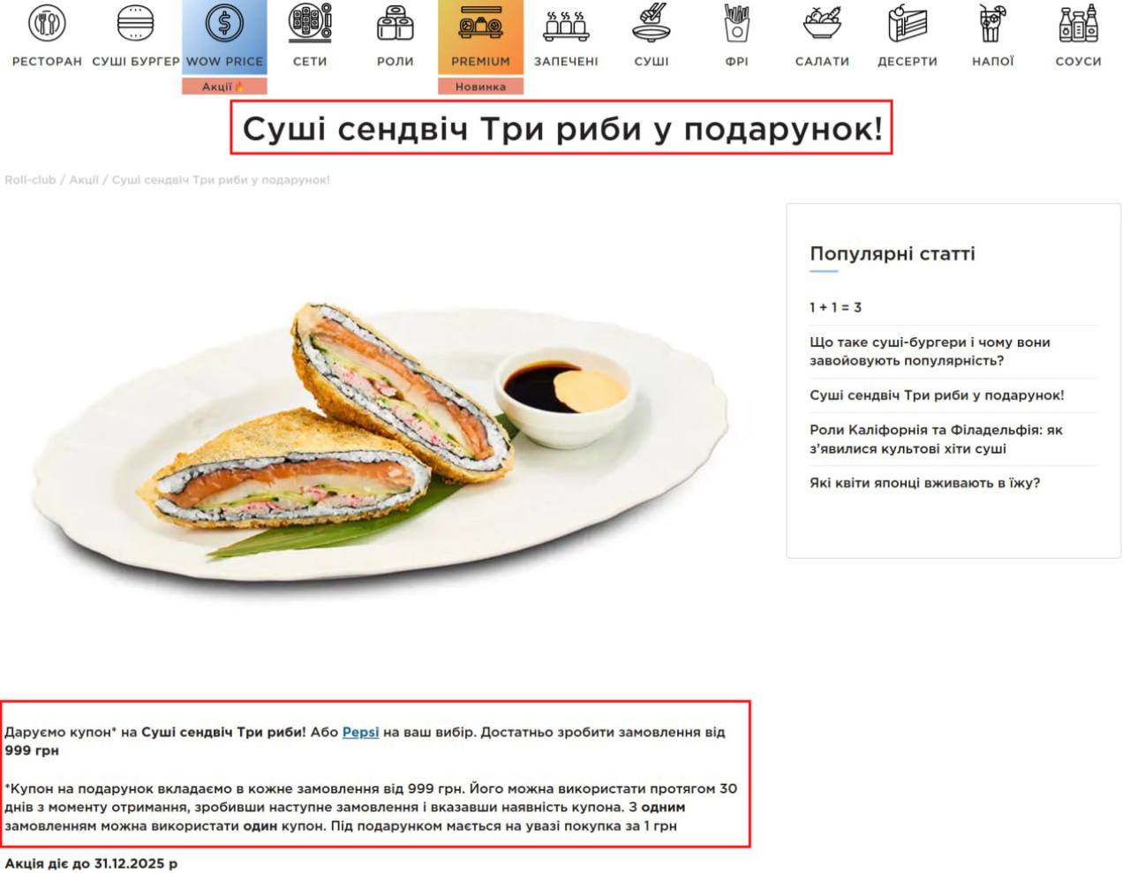Image resolution: width=1130 pixels, height=873 pixels.
Task: Open the Запечені baked rolls icon
Action: click(x=566, y=25)
